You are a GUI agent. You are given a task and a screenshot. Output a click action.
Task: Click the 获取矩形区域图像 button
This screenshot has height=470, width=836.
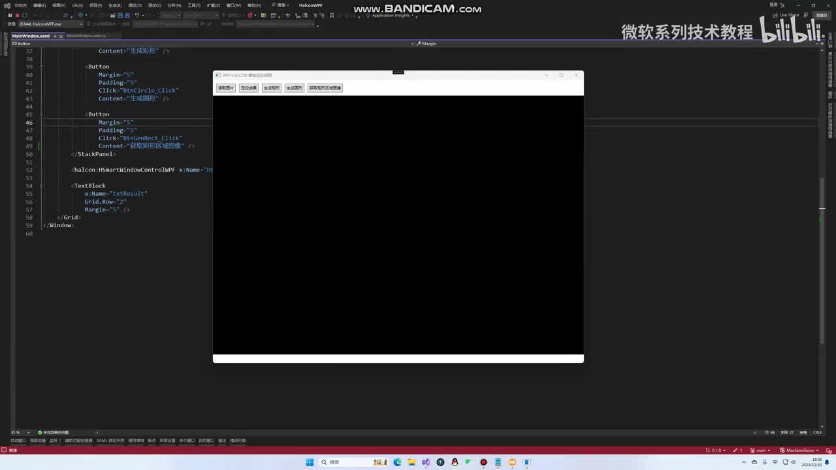click(325, 87)
